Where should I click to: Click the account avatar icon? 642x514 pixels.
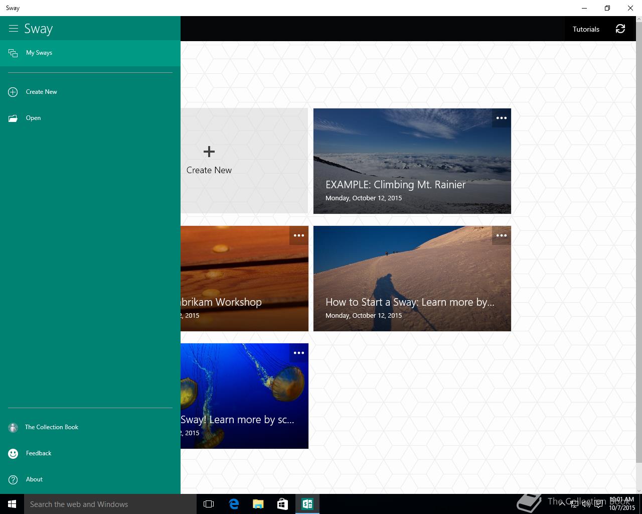pyautogui.click(x=13, y=428)
